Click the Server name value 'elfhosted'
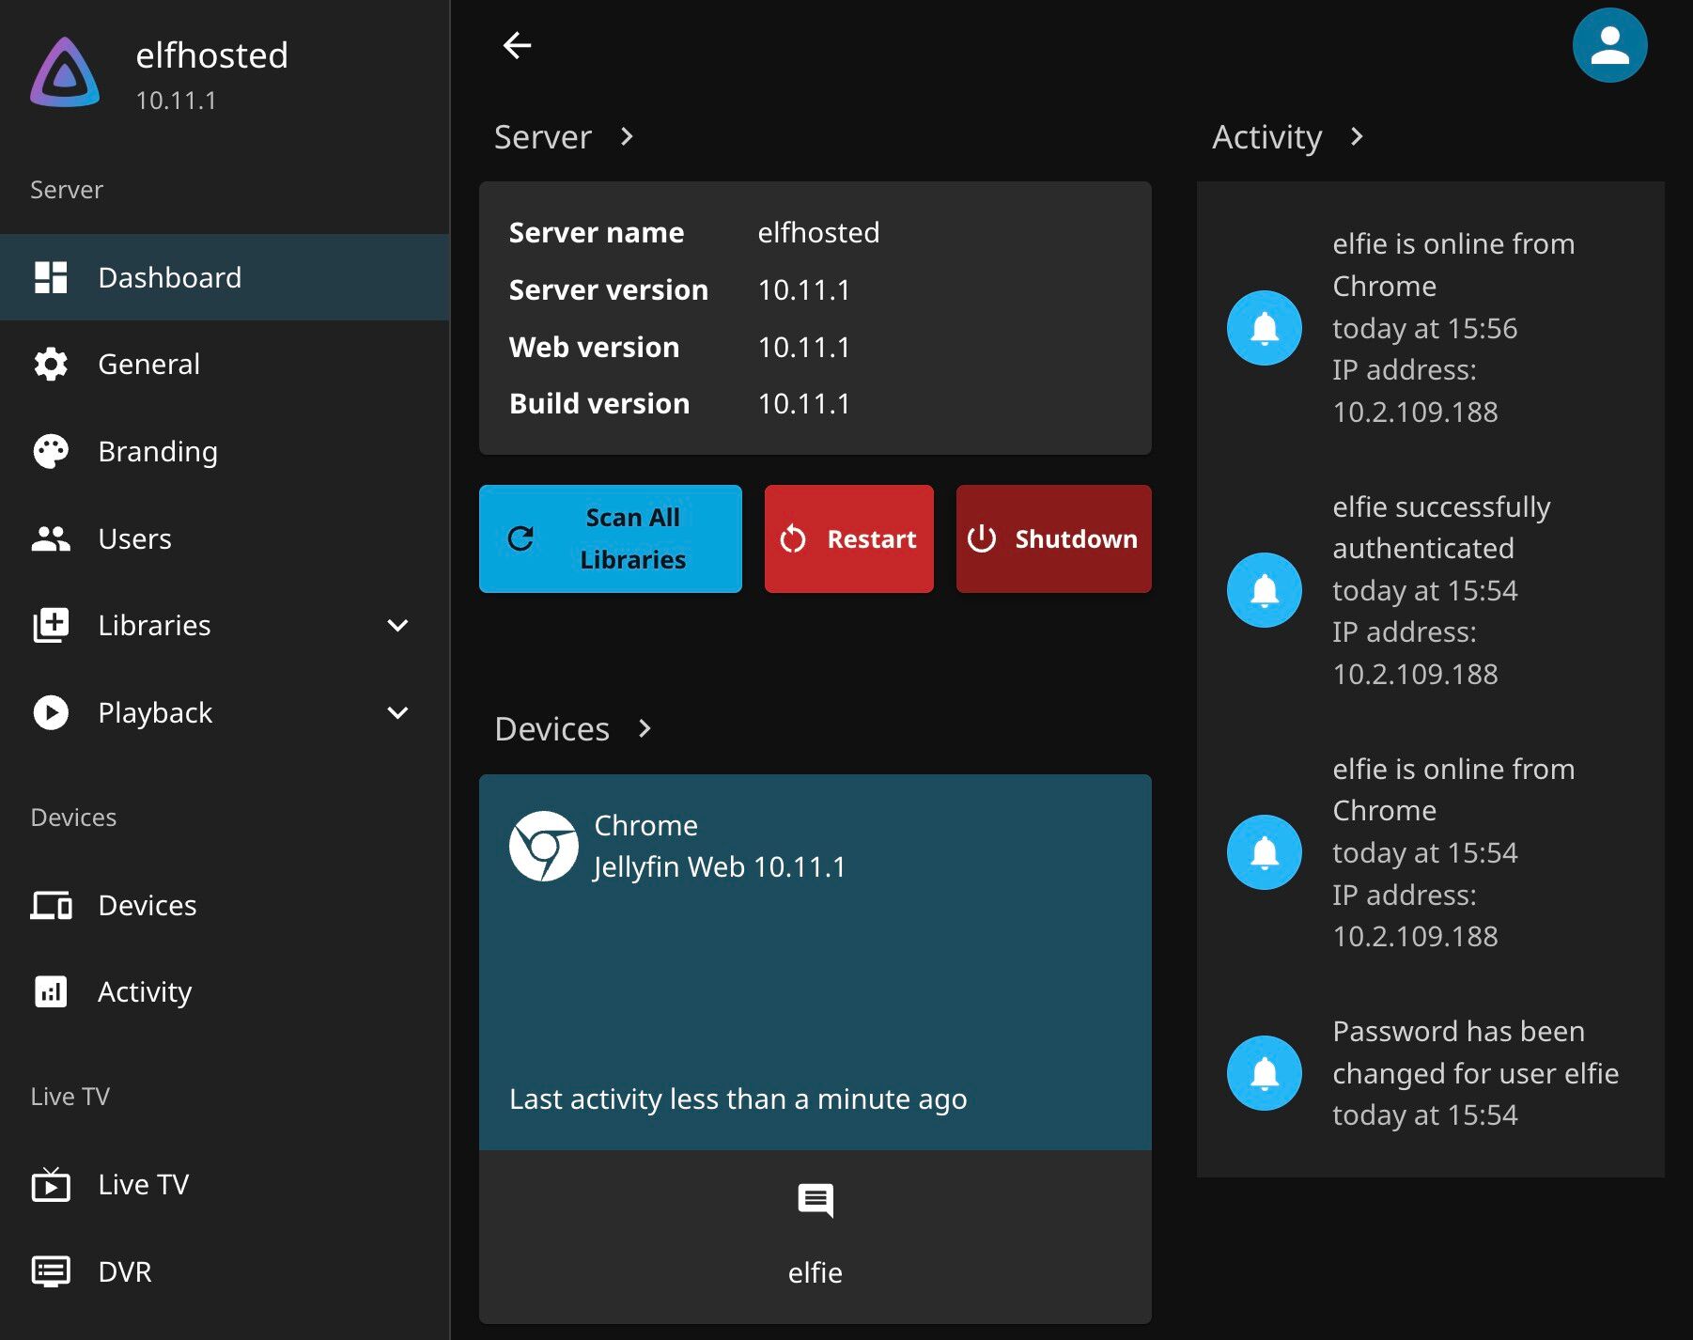The height and width of the screenshot is (1340, 1693). [x=819, y=232]
